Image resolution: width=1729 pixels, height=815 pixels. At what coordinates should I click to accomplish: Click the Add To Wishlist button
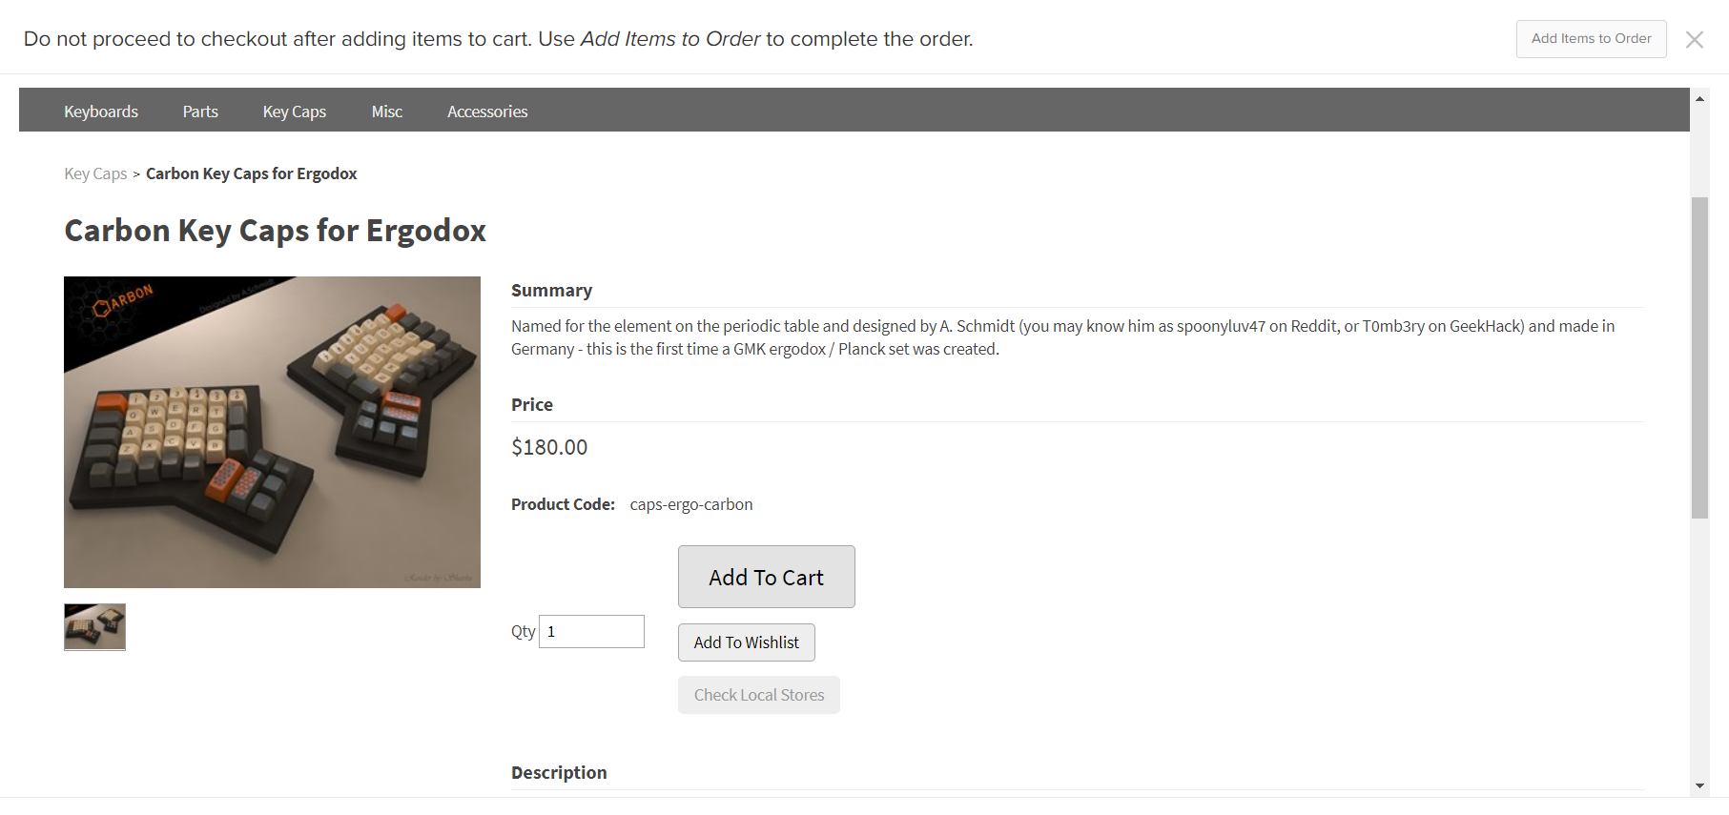(747, 642)
